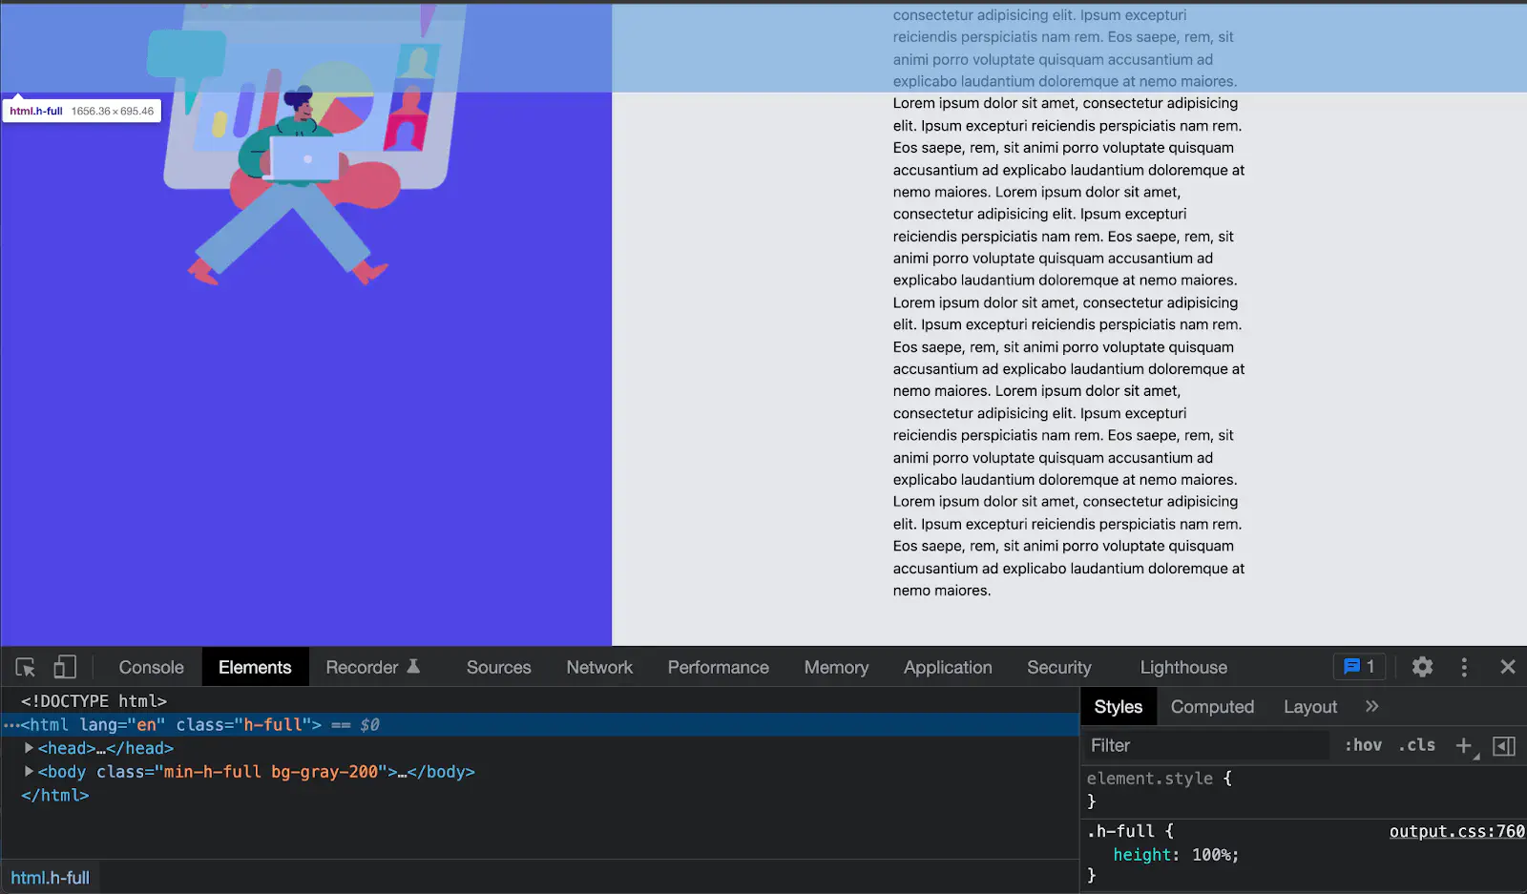Activate the inspect element picker icon
This screenshot has height=894, width=1527.
coord(26,667)
